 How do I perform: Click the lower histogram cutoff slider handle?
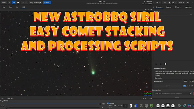[x=7, y=108]
